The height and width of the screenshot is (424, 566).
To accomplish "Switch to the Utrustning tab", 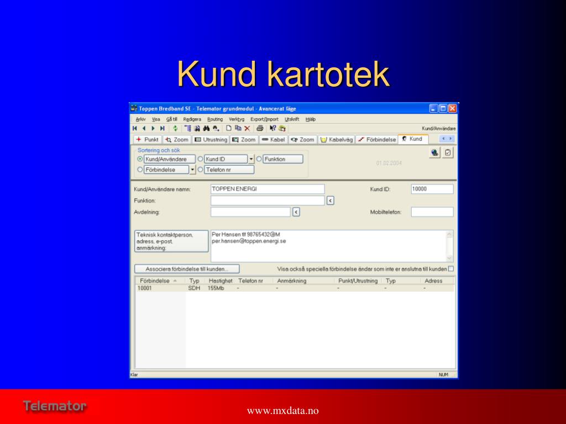I will point(211,140).
